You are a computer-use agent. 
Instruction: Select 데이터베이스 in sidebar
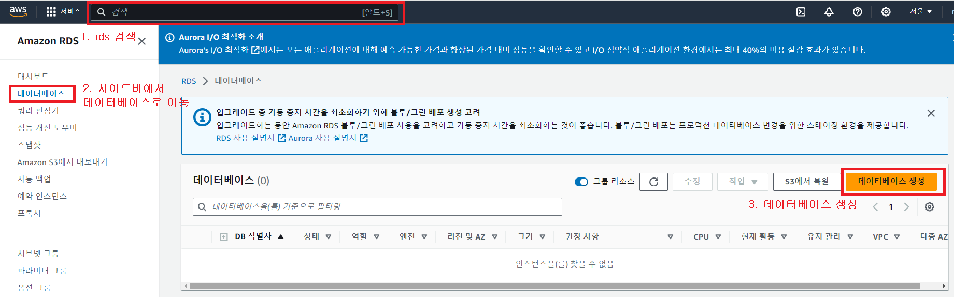(x=41, y=94)
